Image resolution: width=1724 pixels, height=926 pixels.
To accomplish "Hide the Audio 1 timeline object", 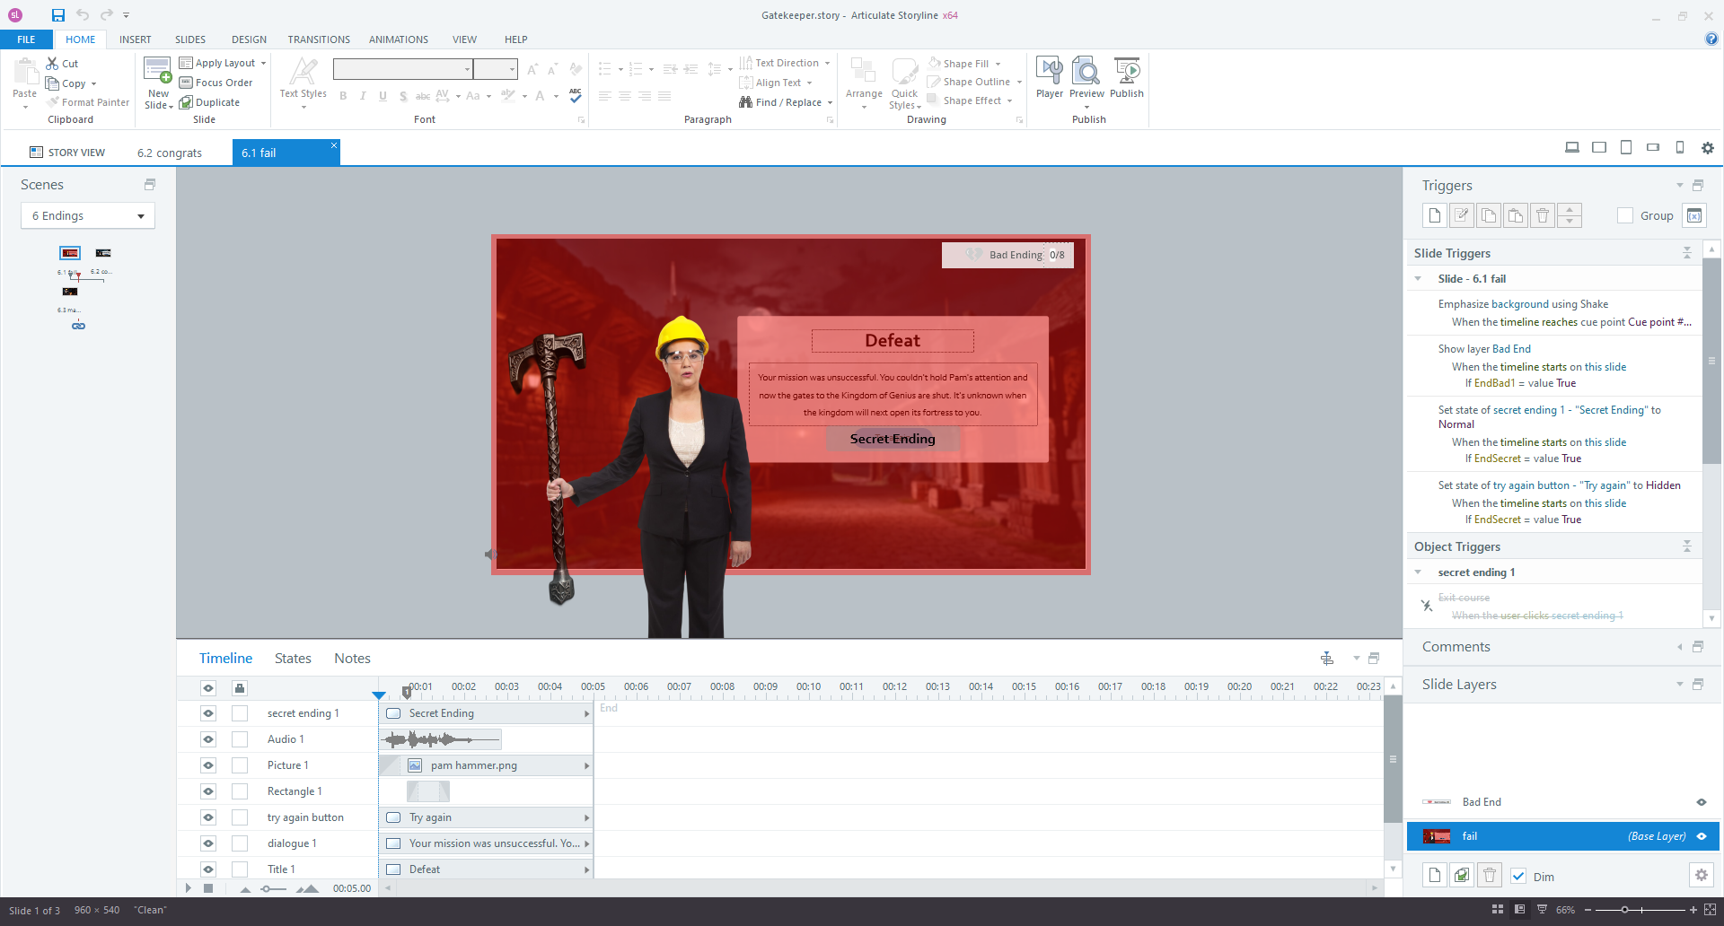I will 208,739.
